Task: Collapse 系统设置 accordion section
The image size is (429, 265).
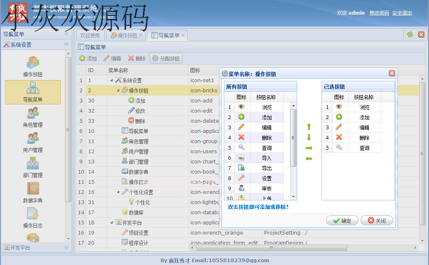Action: point(66,44)
